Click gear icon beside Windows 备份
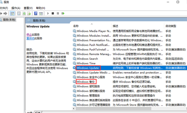 75,82
